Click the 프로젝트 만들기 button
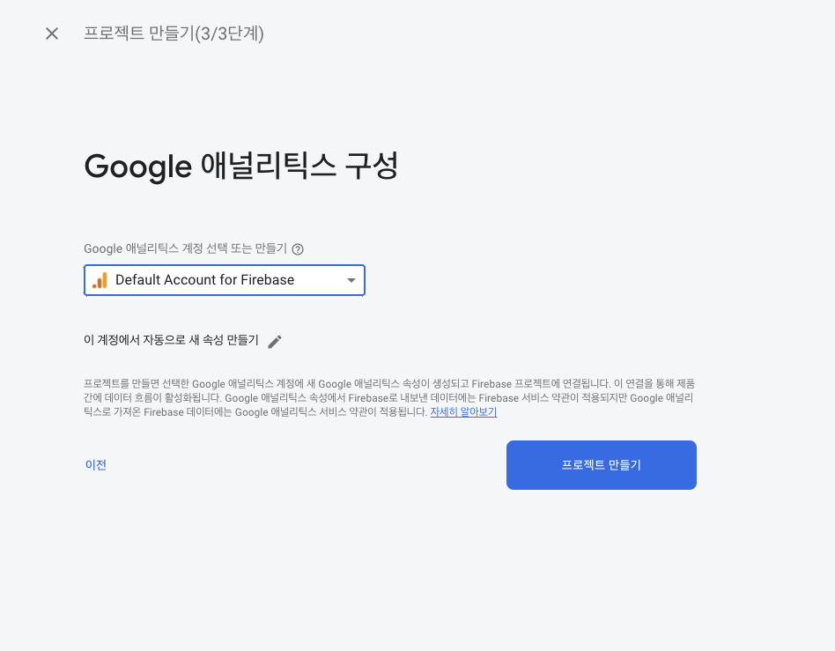 pyautogui.click(x=602, y=465)
